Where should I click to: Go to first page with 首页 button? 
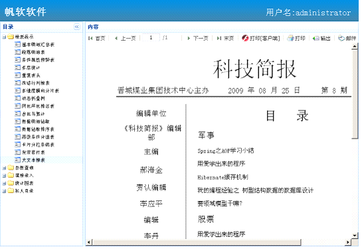(x=97, y=38)
